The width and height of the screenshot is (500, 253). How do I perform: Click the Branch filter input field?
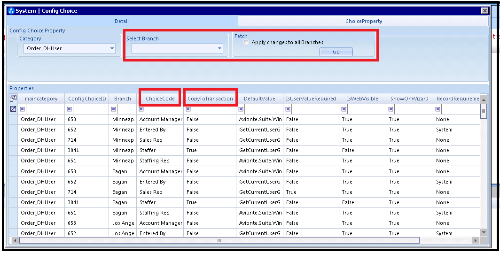tap(126, 109)
